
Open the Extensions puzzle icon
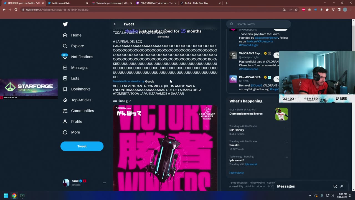tap(327, 9)
